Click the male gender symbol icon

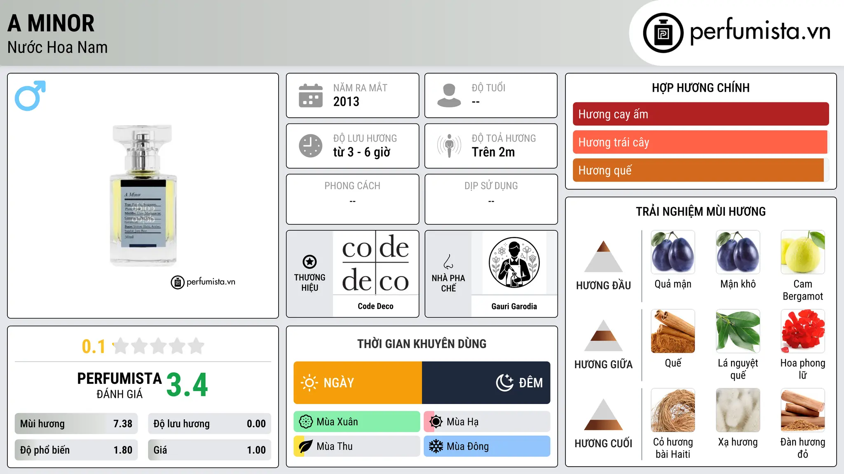click(x=30, y=95)
